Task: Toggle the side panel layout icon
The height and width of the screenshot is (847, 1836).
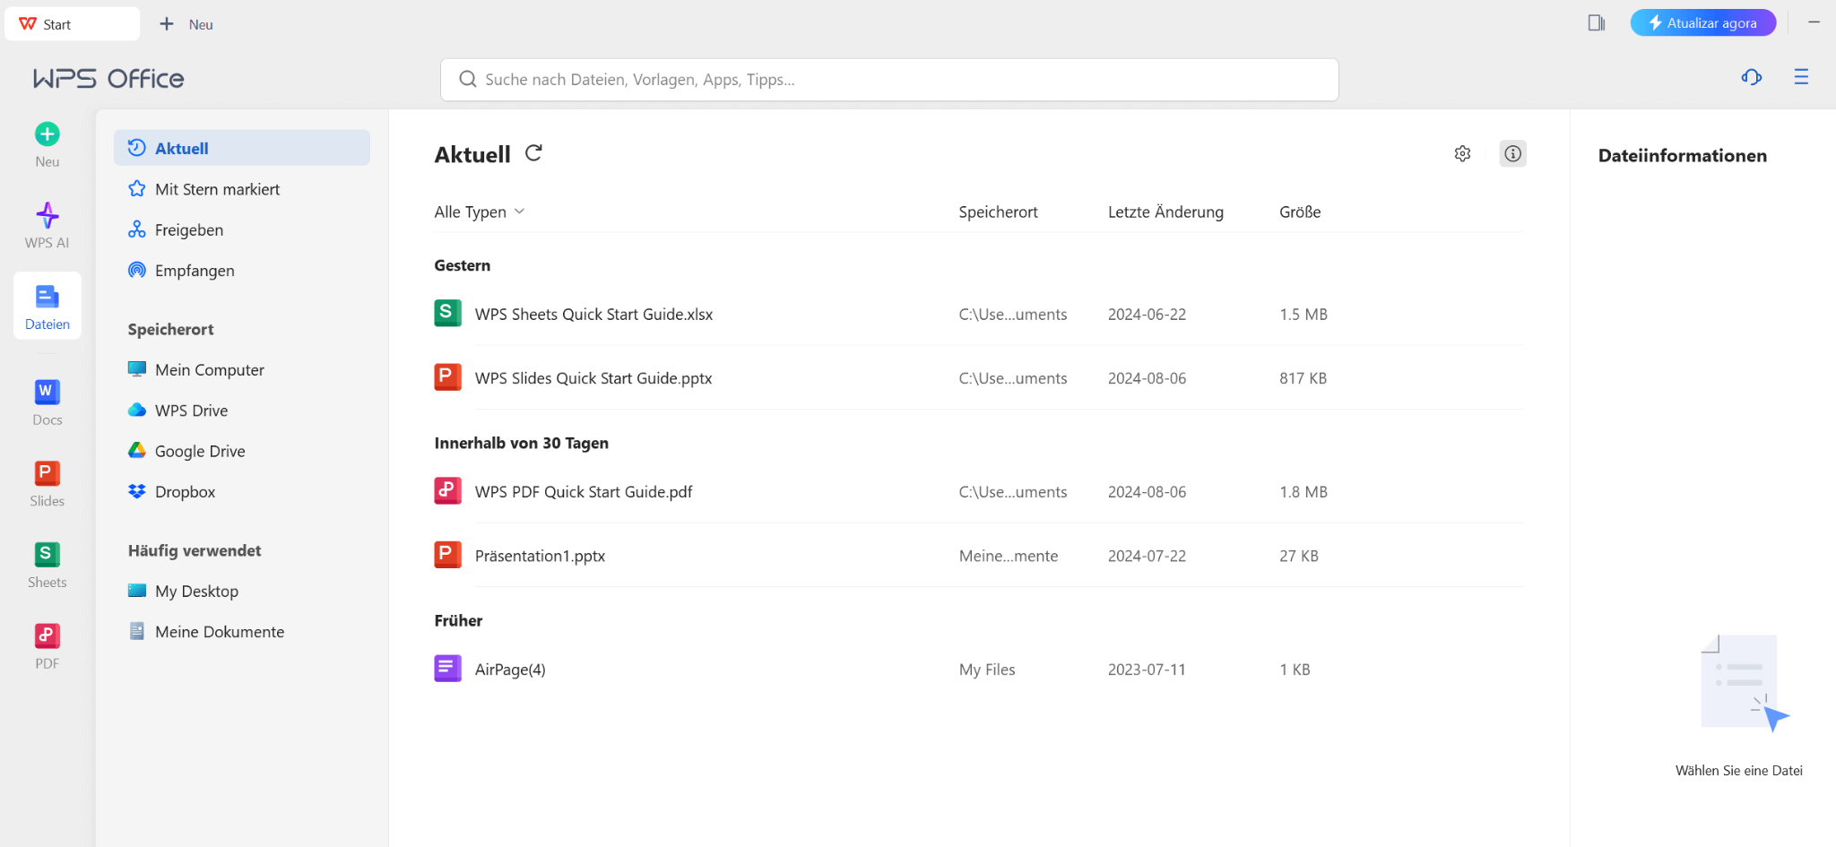Action: point(1596,23)
